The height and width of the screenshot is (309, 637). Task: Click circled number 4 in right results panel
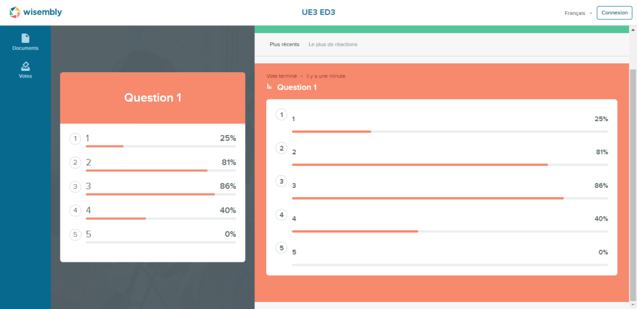pos(281,214)
